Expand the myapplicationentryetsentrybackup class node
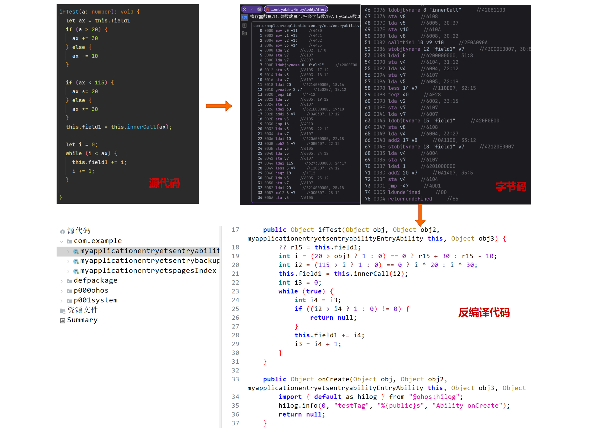Screen dimensions: 593x432 click(x=68, y=261)
